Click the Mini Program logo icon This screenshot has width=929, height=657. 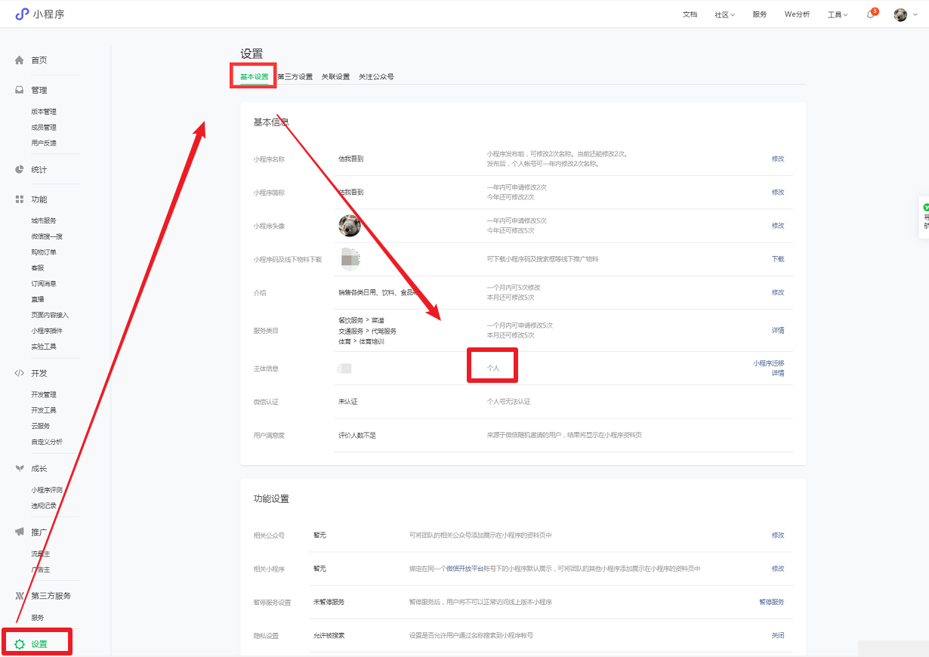pyautogui.click(x=22, y=14)
